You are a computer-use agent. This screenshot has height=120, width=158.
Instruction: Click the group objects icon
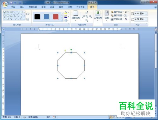tap(126, 15)
